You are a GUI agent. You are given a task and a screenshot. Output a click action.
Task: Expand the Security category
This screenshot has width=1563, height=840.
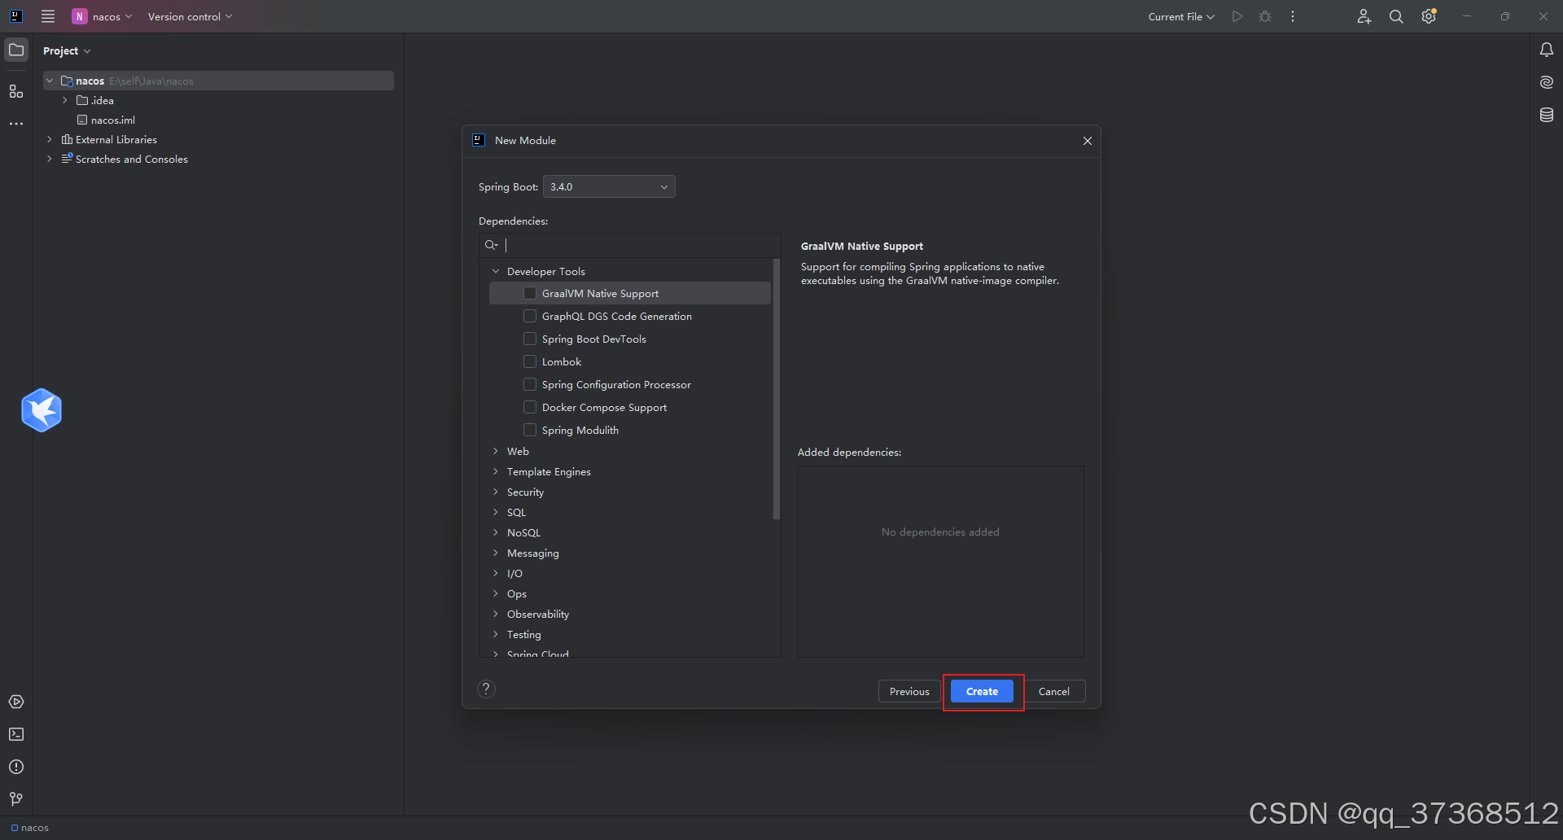496,492
